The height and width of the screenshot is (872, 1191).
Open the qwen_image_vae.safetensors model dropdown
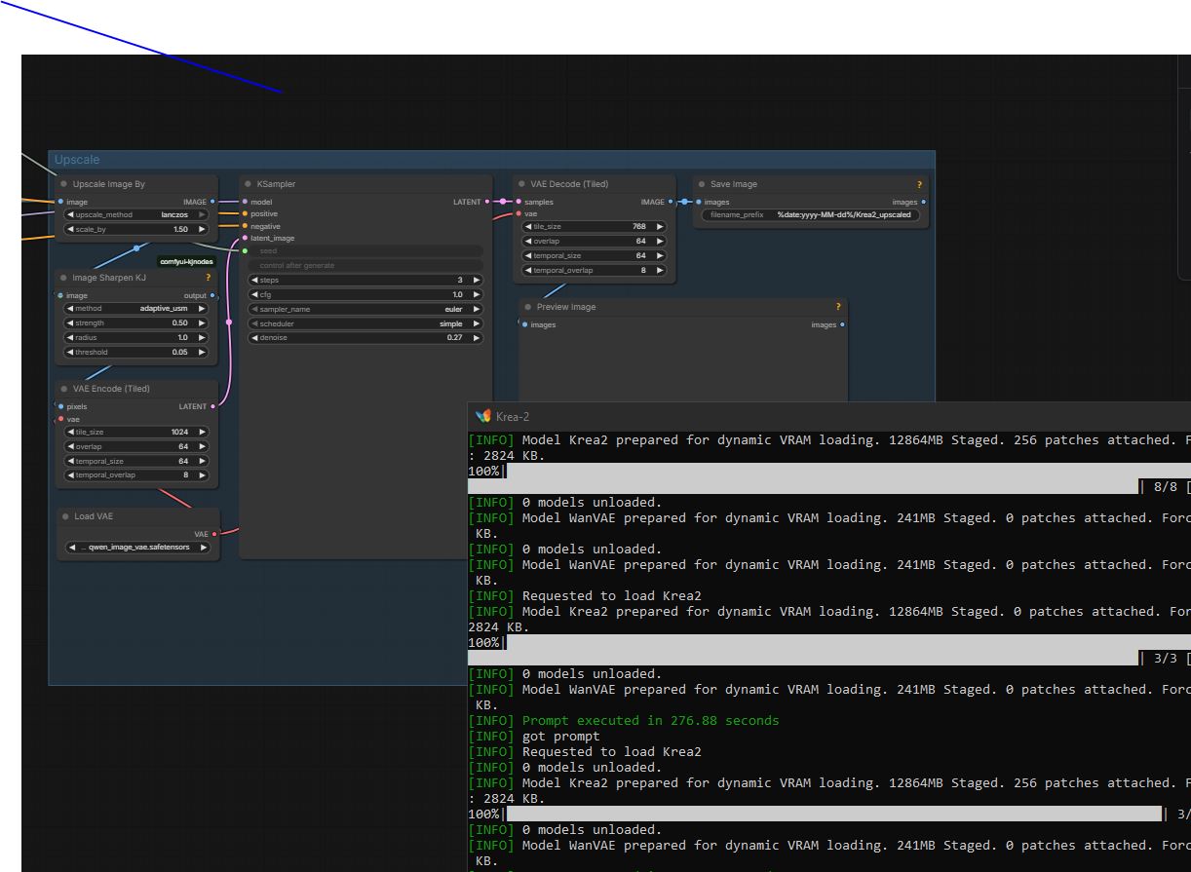137,548
